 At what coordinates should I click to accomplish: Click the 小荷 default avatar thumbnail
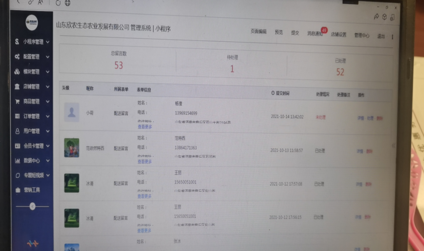point(72,112)
